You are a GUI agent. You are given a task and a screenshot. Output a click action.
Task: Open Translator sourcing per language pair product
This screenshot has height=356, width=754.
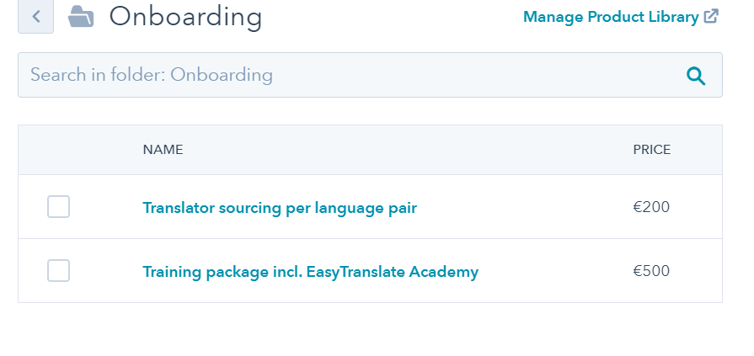point(280,207)
